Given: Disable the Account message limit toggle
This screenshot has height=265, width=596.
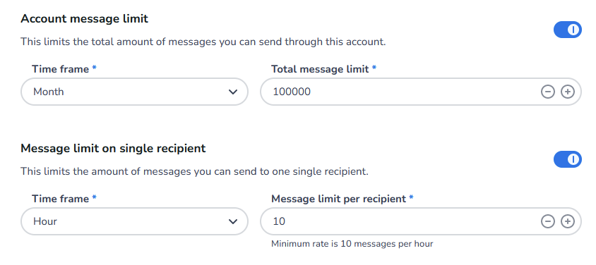Looking at the screenshot, I should pos(568,30).
